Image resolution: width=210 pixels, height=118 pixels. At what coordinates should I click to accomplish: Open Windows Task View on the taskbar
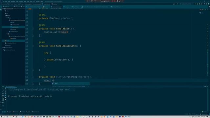pos(7,117)
